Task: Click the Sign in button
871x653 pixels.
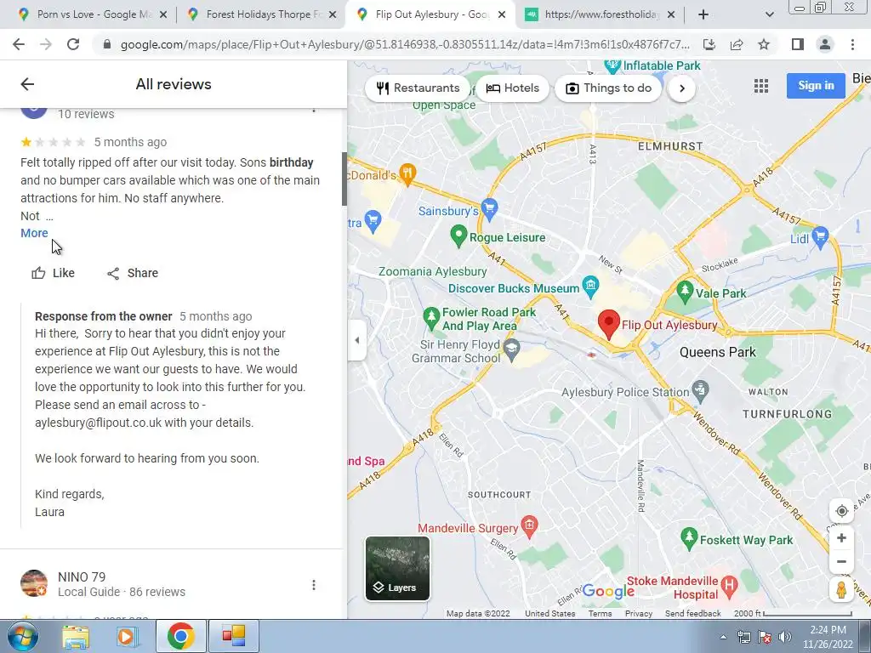Action: (816, 86)
